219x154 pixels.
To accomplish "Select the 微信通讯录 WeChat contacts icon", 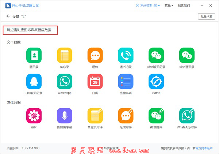I will pos(187,55).
